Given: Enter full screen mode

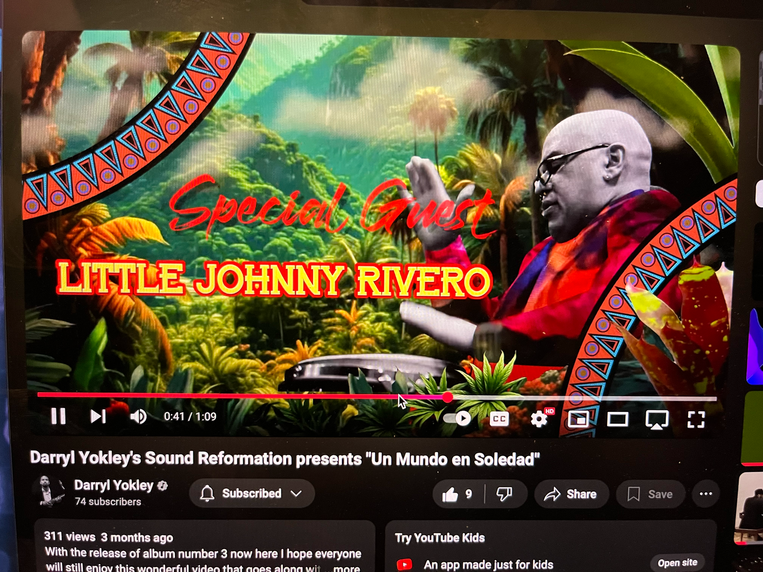Looking at the screenshot, I should click(696, 420).
